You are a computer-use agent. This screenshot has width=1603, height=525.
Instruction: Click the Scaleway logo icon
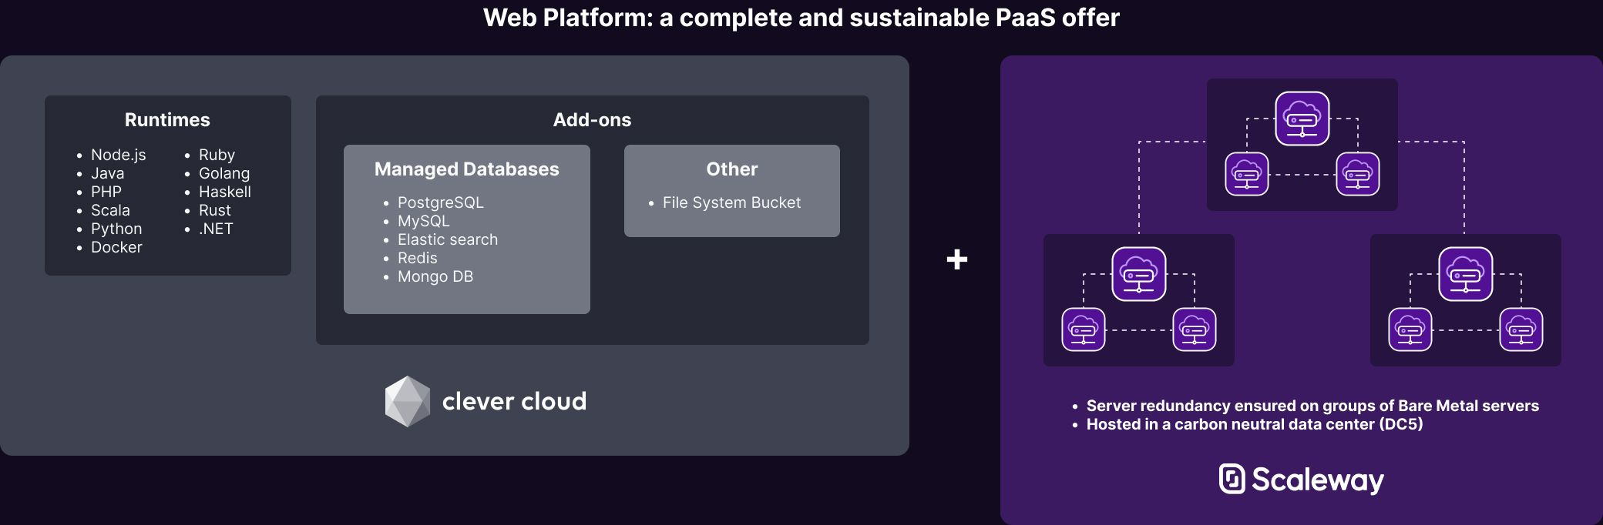[1232, 479]
